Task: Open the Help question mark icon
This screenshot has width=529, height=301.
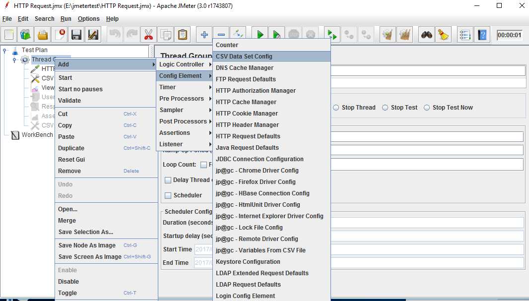Action: point(482,35)
